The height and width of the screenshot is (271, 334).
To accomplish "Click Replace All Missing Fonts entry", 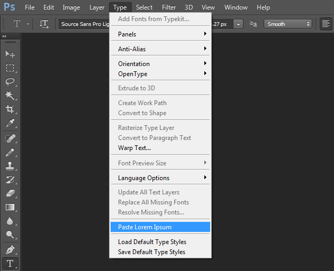I will click(x=160, y=202).
